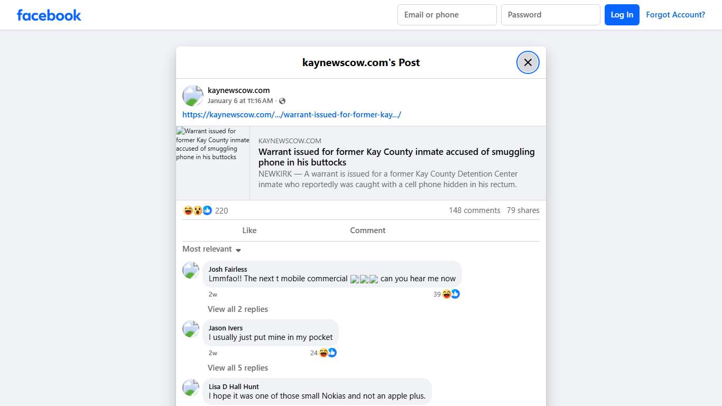
Task: Click the Facebook logo
Action: [49, 15]
